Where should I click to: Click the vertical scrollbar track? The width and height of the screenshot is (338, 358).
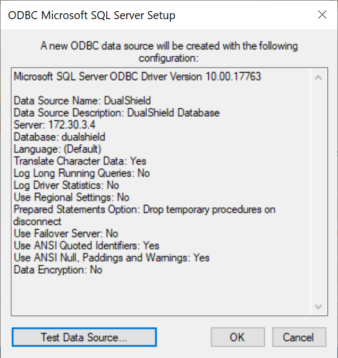[x=318, y=191]
